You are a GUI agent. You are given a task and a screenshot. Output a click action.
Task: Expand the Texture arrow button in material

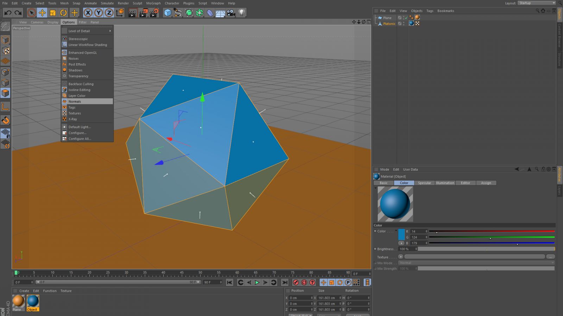coord(401,257)
